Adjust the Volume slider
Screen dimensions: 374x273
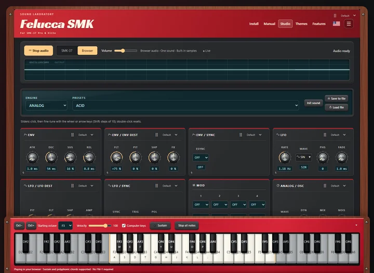tap(126, 50)
